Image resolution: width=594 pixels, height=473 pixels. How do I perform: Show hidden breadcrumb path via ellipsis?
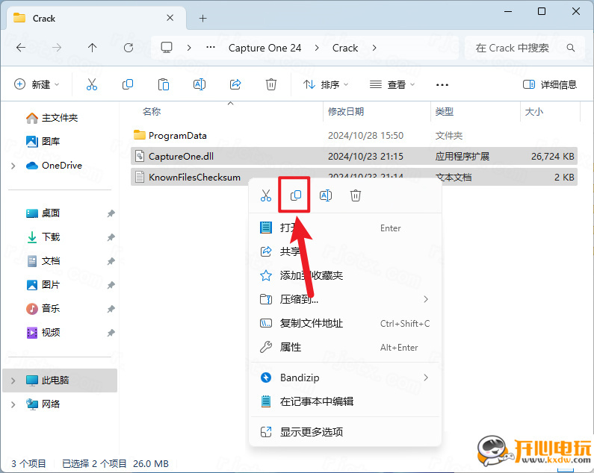[211, 48]
